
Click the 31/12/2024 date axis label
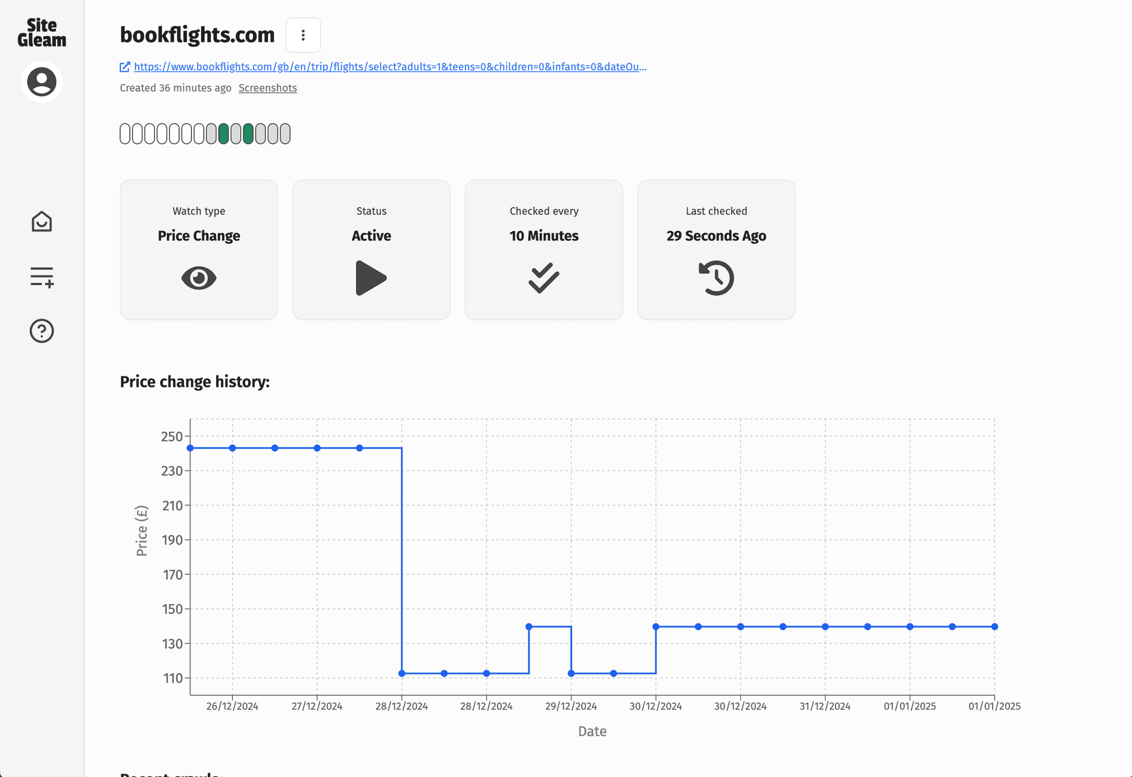point(825,706)
